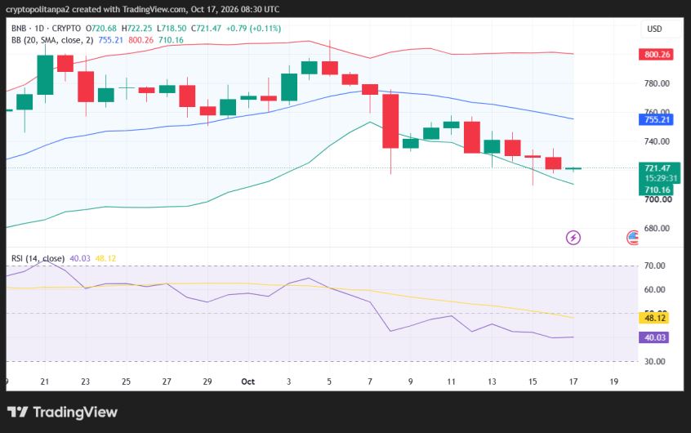This screenshot has height=433, width=691.
Task: Click the purple 40.03 RSI value label
Action: 654,337
